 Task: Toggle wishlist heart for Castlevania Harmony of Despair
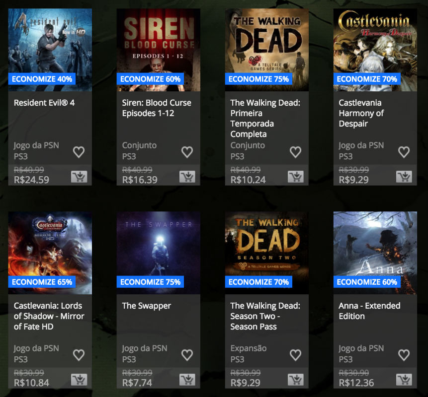coord(404,152)
